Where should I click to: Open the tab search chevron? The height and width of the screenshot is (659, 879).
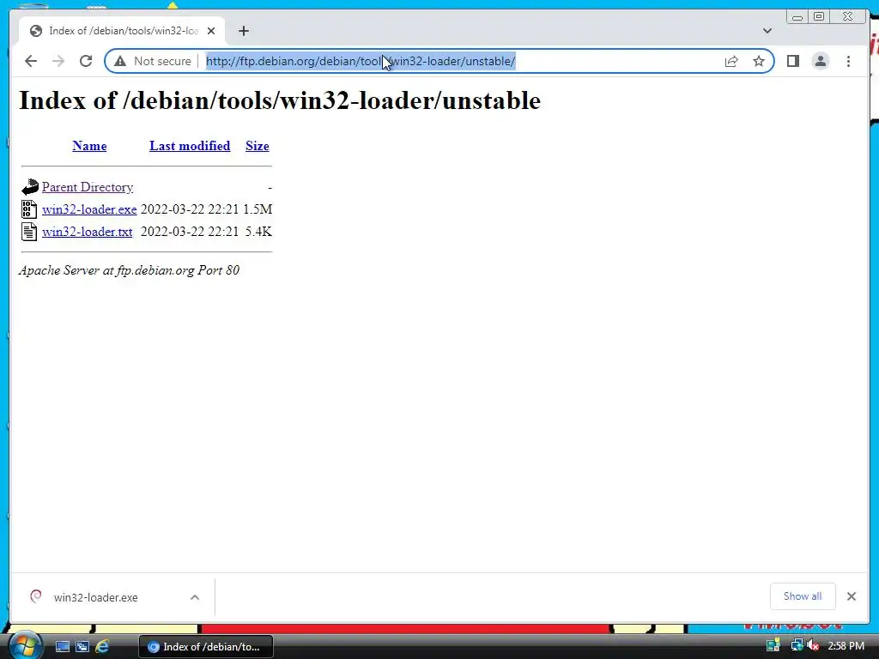(x=767, y=31)
